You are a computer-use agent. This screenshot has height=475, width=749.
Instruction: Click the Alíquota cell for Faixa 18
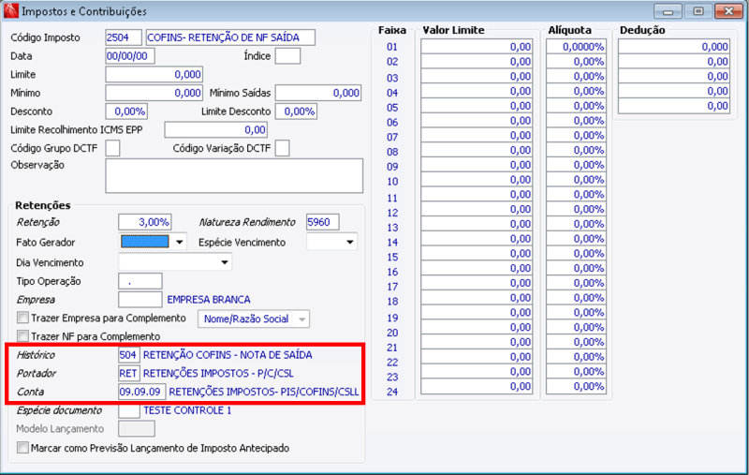576,298
